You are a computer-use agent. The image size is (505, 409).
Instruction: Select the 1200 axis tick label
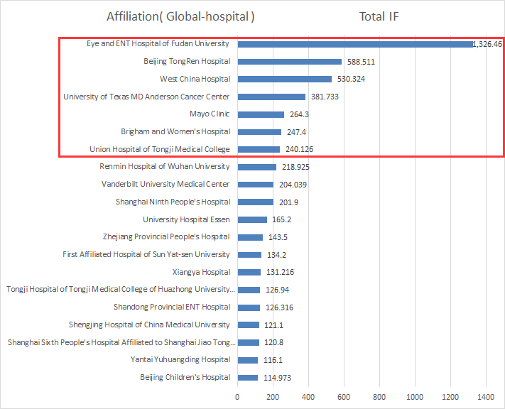(450, 397)
